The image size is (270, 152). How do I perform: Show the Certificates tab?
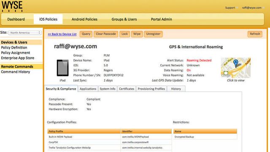pos(127,89)
